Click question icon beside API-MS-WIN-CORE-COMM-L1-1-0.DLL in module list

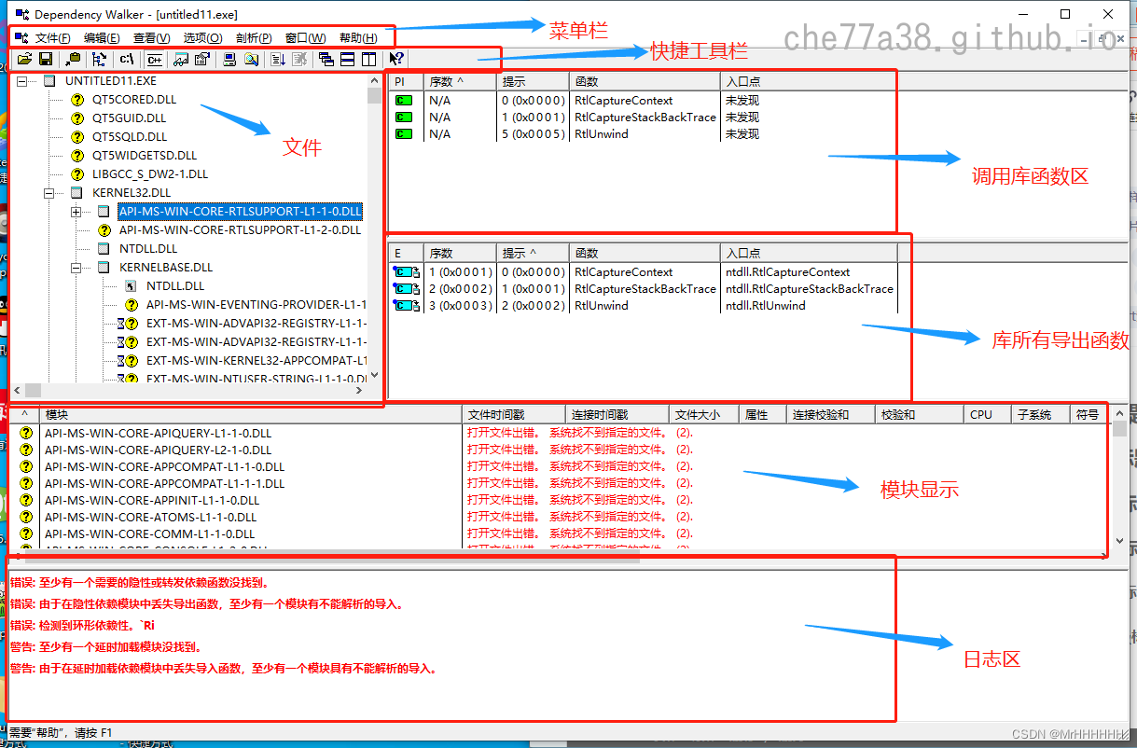pos(26,534)
